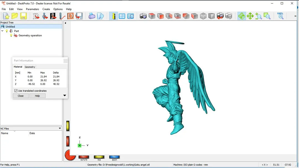Go to previous view with the red-arrow camera
The width and height of the screenshot is (299, 168).
pos(220,16)
